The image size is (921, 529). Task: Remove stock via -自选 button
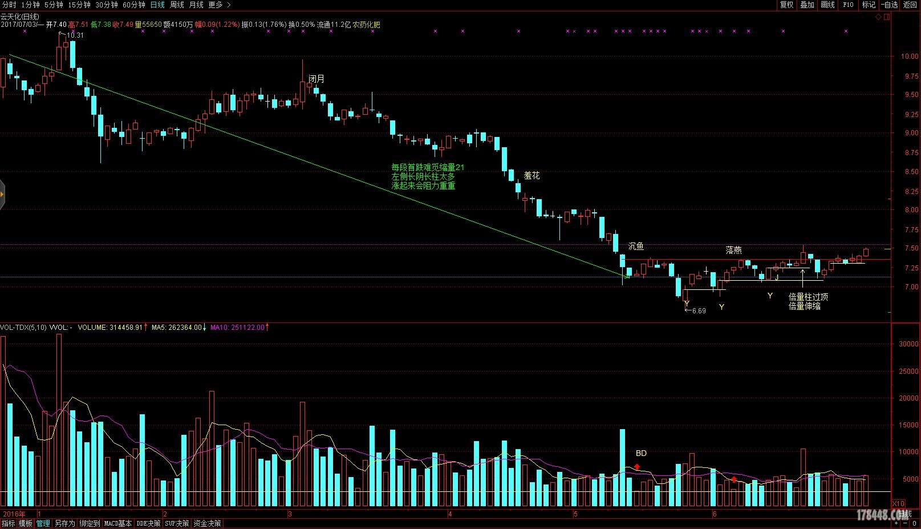pyautogui.click(x=890, y=5)
